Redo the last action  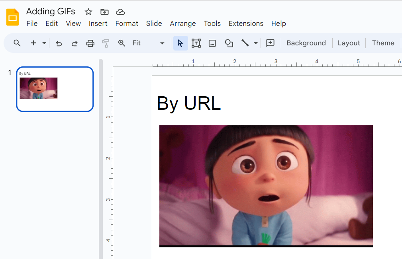click(75, 43)
